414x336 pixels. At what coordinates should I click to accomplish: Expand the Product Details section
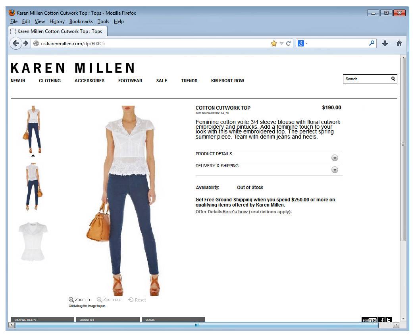(x=335, y=158)
